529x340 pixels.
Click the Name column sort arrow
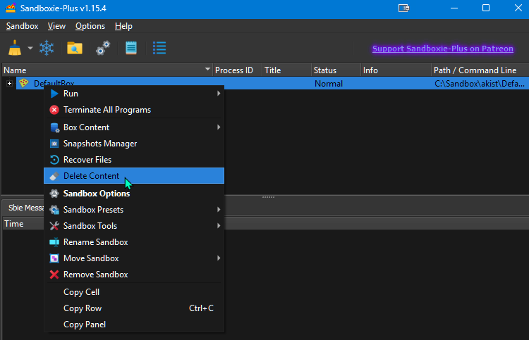pos(207,69)
